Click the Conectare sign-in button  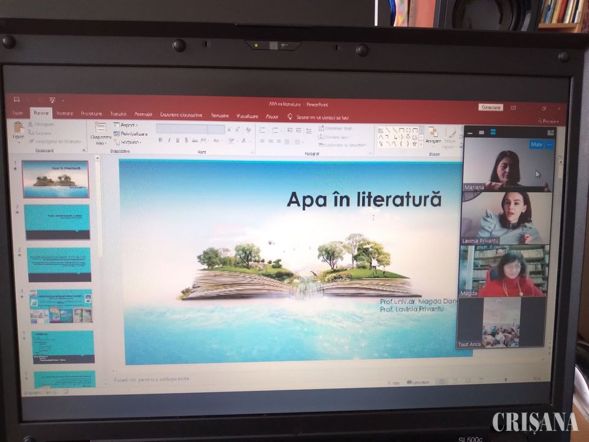click(x=490, y=107)
